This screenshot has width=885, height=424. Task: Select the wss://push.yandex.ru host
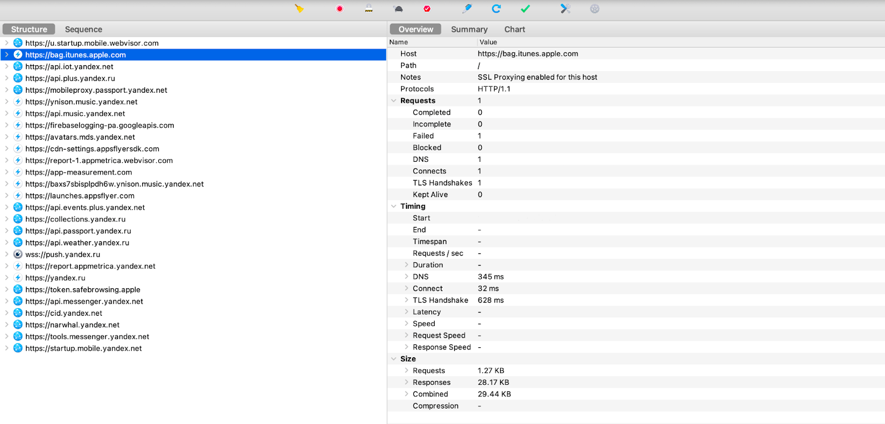pos(63,255)
